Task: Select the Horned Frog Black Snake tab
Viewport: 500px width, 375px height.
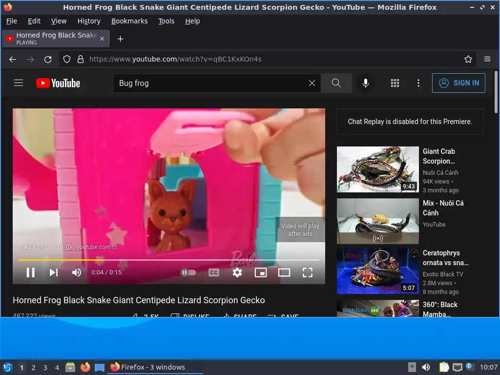Action: (x=56, y=39)
